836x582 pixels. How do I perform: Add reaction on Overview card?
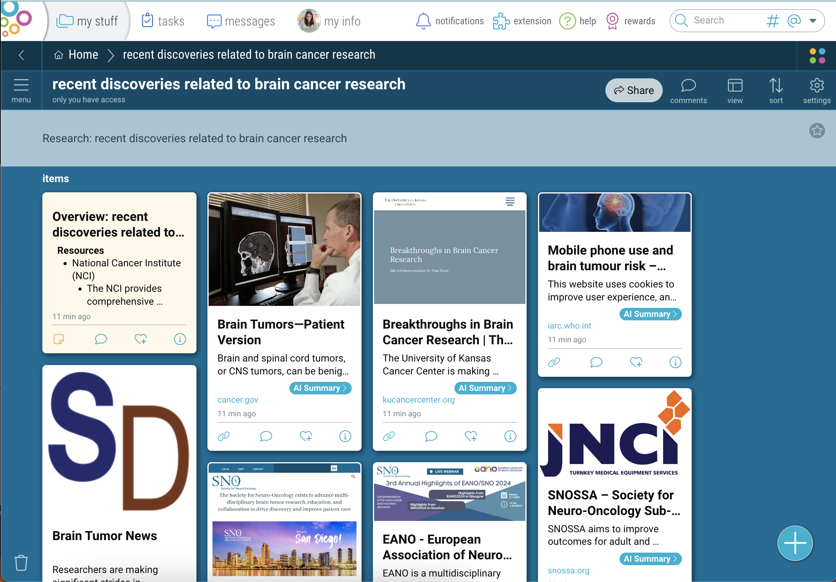click(x=141, y=339)
